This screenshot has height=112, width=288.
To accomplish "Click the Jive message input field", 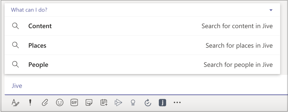I will [146, 86].
